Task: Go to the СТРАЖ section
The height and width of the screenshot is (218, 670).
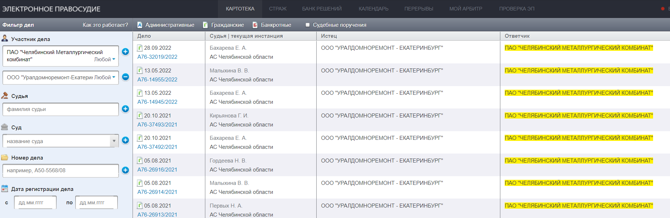Action: [278, 9]
